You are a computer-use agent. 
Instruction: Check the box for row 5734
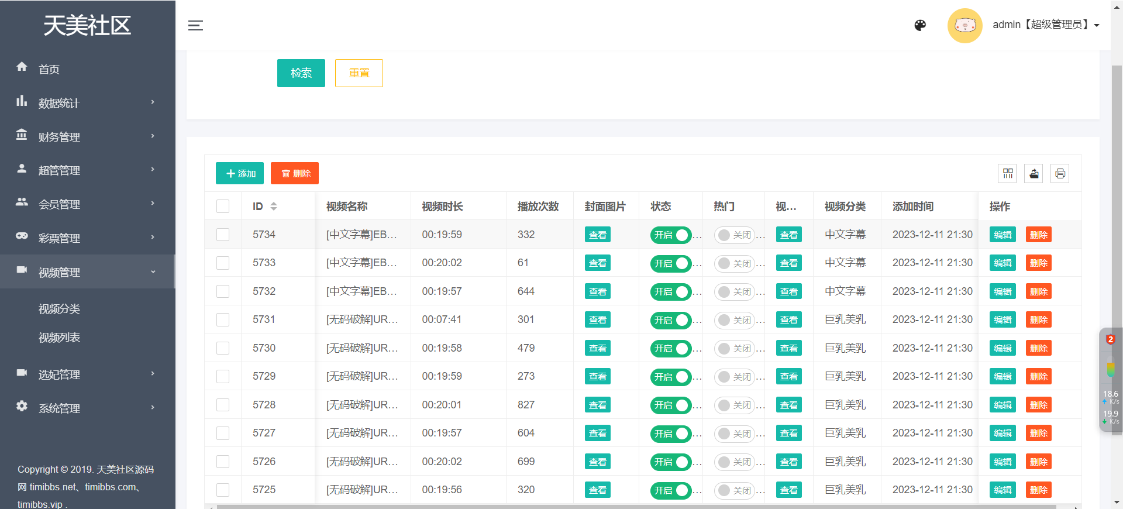(223, 235)
